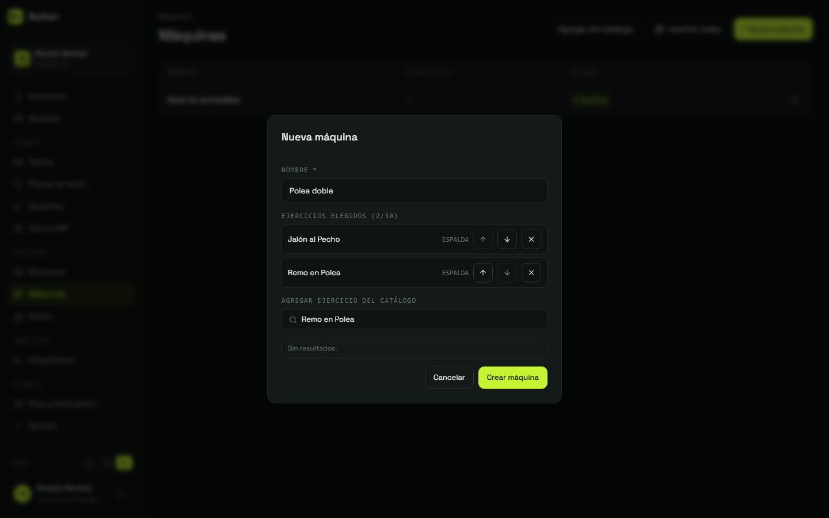This screenshot has height=518, width=829.
Task: Move Jalón al Pecho up arrow
Action: tap(483, 239)
